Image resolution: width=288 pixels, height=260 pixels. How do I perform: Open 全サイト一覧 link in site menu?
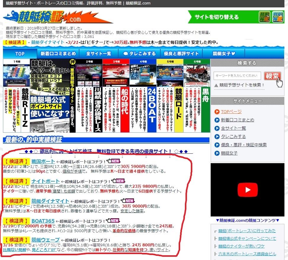point(233,128)
